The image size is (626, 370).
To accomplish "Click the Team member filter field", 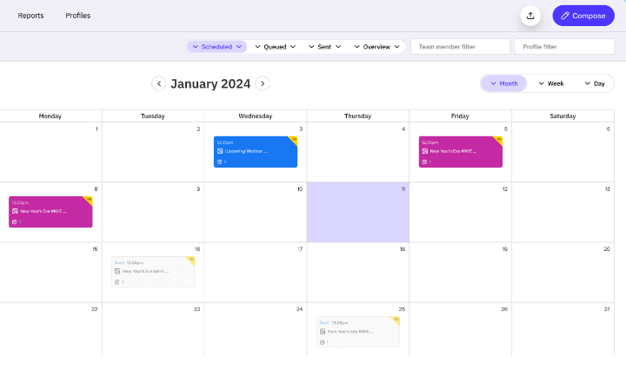I will (460, 47).
